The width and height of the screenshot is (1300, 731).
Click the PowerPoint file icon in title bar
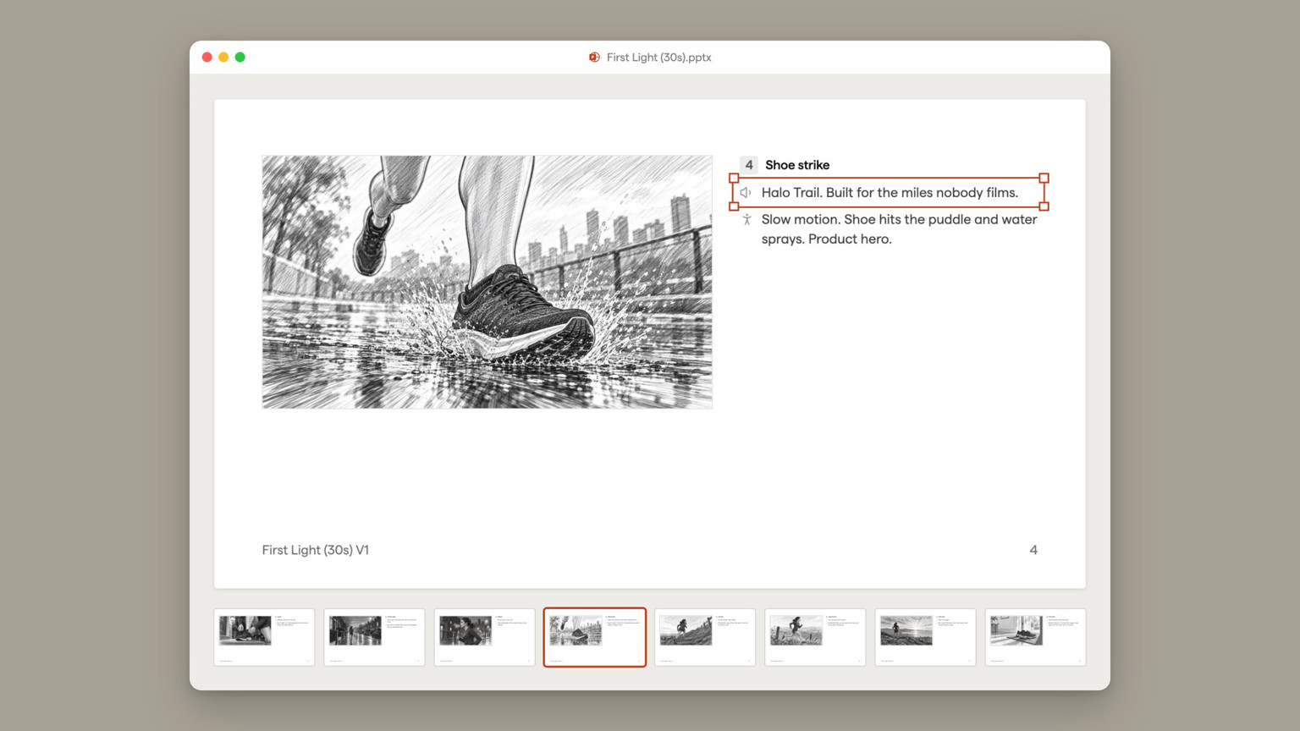(594, 58)
